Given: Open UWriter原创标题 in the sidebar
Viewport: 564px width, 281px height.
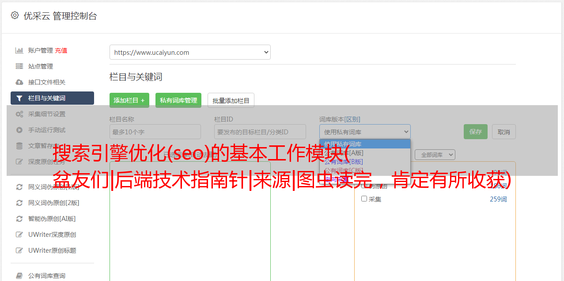Looking at the screenshot, I should pyautogui.click(x=52, y=251).
